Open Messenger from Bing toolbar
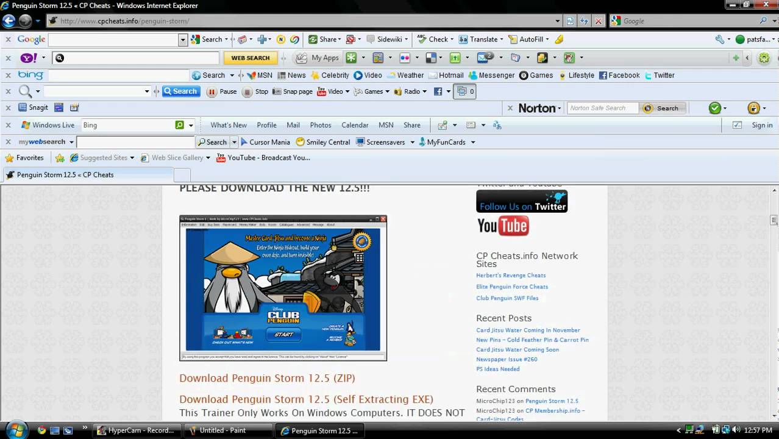This screenshot has width=779, height=439. pyautogui.click(x=491, y=75)
